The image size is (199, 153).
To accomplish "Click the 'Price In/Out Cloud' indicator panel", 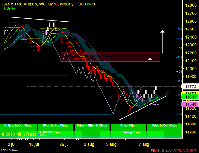I will pos(165,127).
